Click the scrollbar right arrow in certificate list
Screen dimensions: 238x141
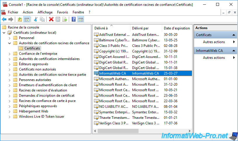pos(189,131)
